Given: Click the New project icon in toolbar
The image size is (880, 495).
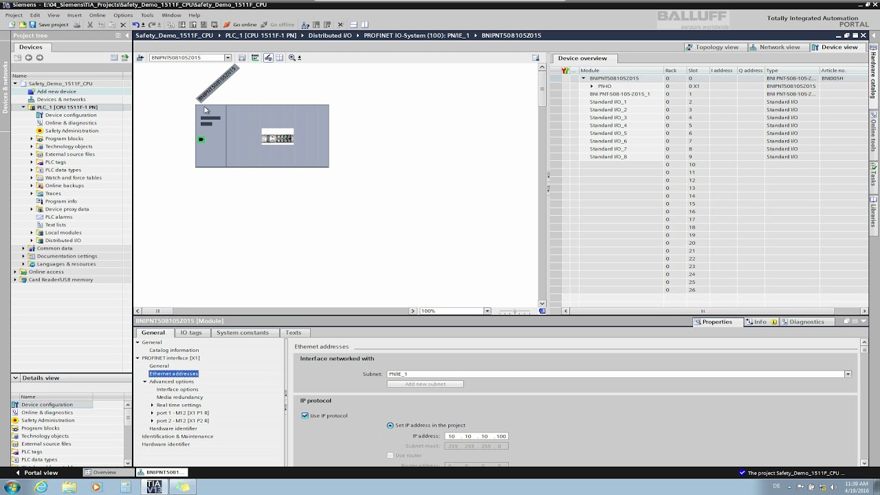Looking at the screenshot, I should click(13, 25).
